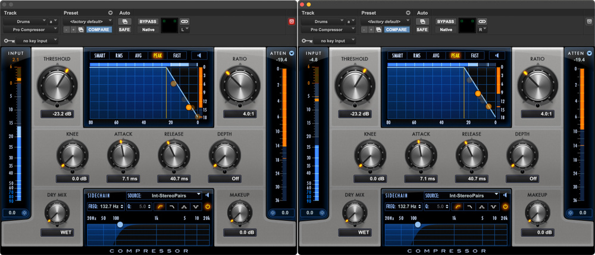
Task: Click the red target button in left window
Action: tap(292, 21)
